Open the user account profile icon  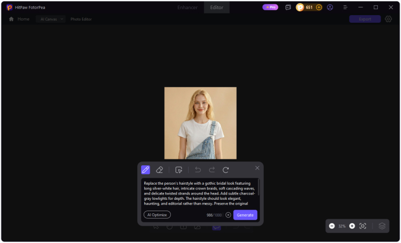[330, 8]
